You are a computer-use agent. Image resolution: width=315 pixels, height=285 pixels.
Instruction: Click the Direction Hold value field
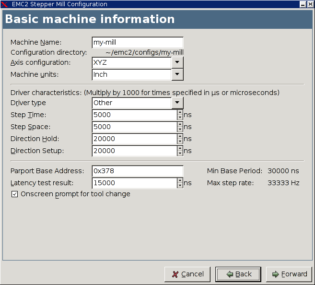click(135, 139)
